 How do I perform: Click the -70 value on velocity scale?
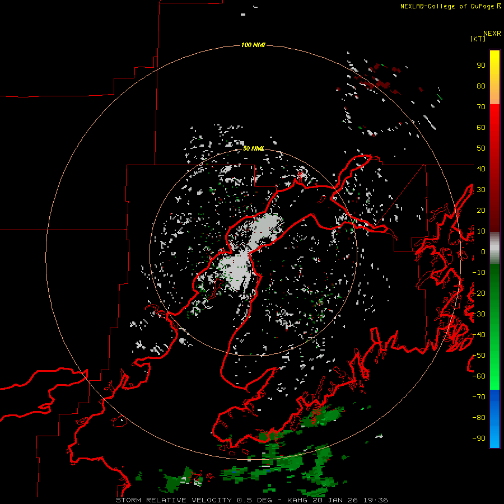(479, 397)
